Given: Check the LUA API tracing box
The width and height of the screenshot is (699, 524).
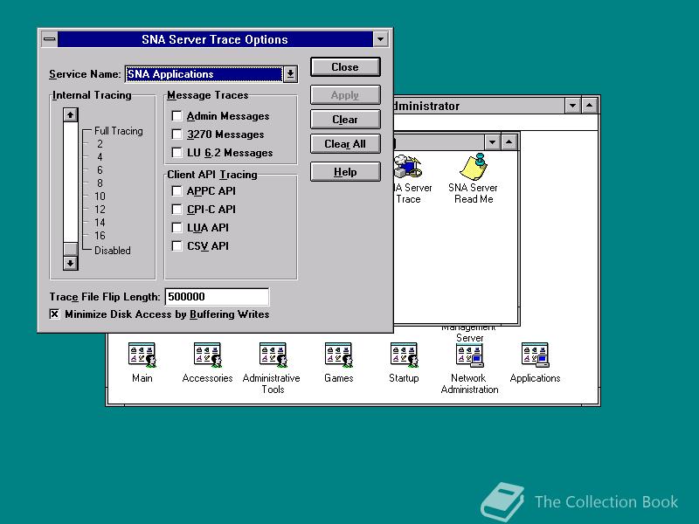Looking at the screenshot, I should click(x=177, y=228).
